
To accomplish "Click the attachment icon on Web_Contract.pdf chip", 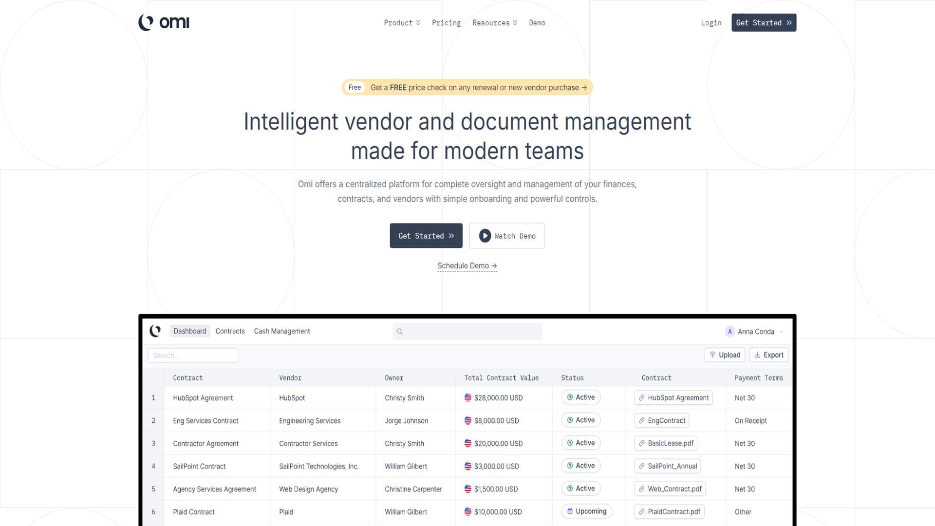I will tap(642, 489).
